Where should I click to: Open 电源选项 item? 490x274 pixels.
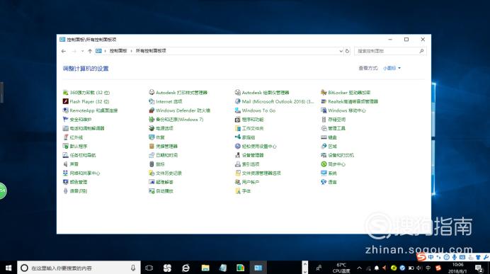coord(161,128)
